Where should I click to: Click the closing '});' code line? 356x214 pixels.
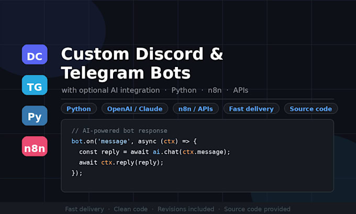pos(77,173)
